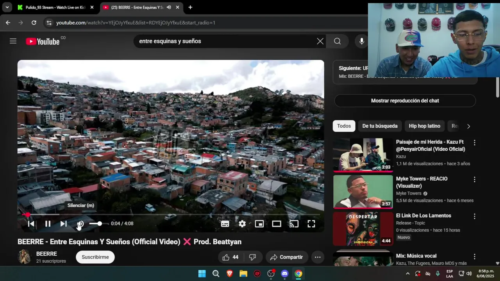Go back with browser back arrow
Viewport: 500px width, 281px height.
click(8, 23)
